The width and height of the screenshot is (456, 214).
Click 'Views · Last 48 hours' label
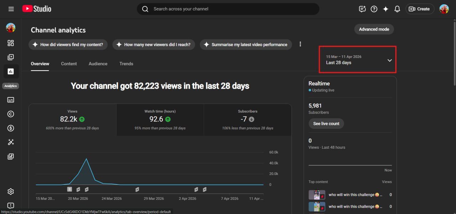pos(327,147)
